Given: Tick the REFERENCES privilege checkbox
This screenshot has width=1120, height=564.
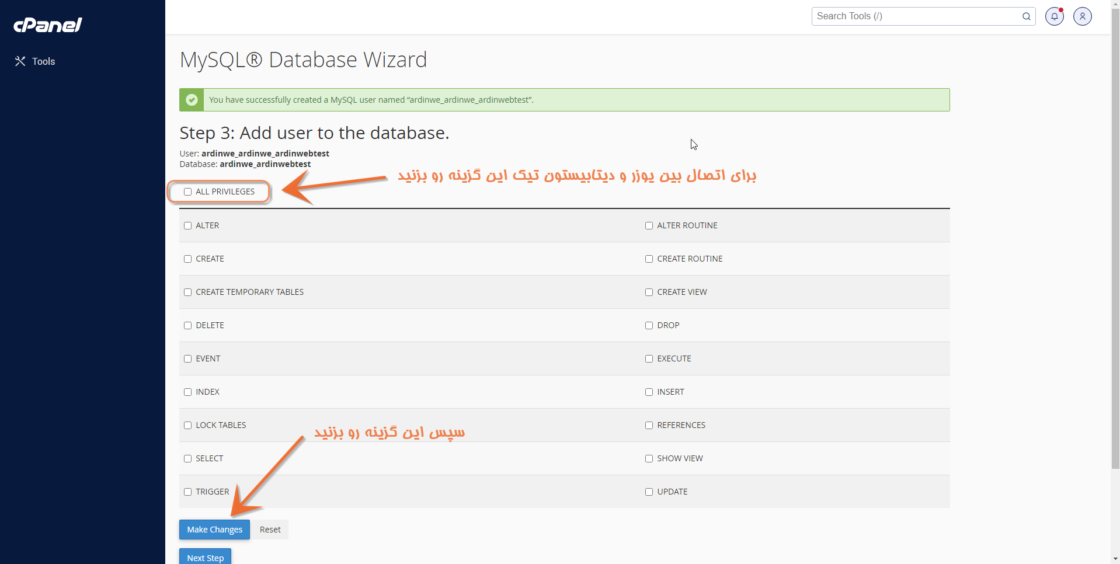Looking at the screenshot, I should [x=649, y=425].
